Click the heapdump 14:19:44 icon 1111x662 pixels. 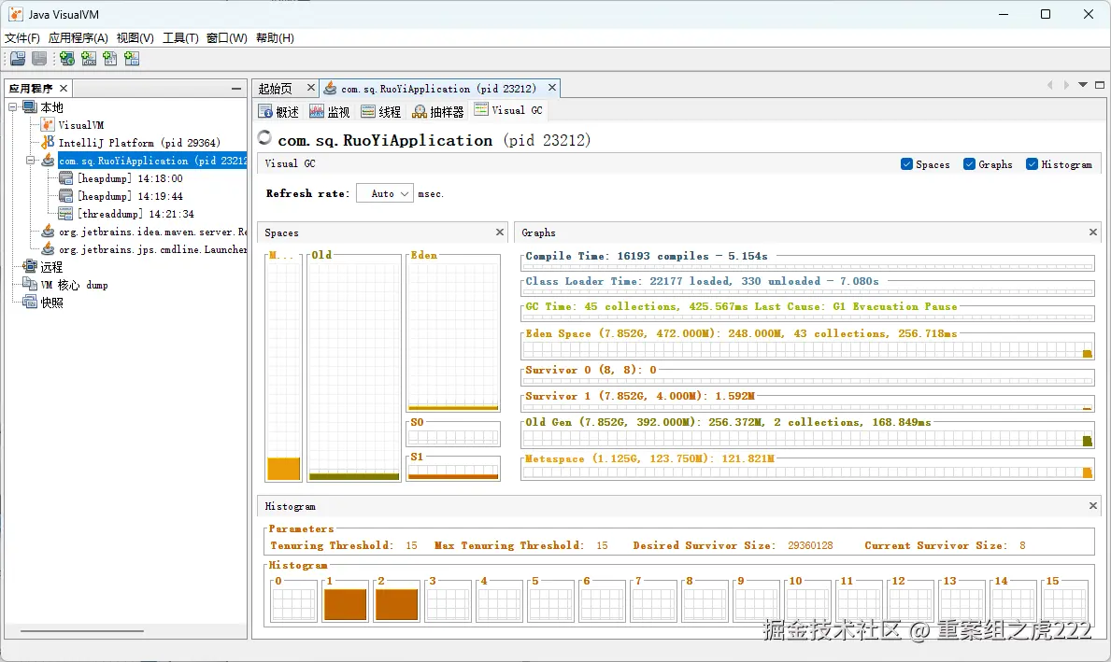66,196
